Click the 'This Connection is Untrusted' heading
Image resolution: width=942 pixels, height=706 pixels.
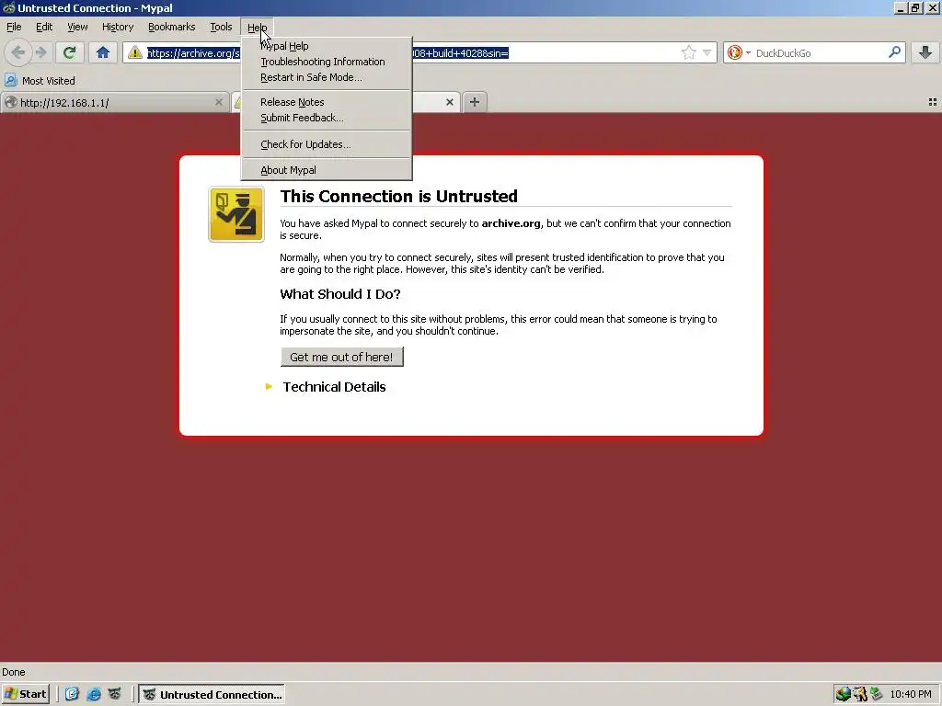pyautogui.click(x=399, y=197)
